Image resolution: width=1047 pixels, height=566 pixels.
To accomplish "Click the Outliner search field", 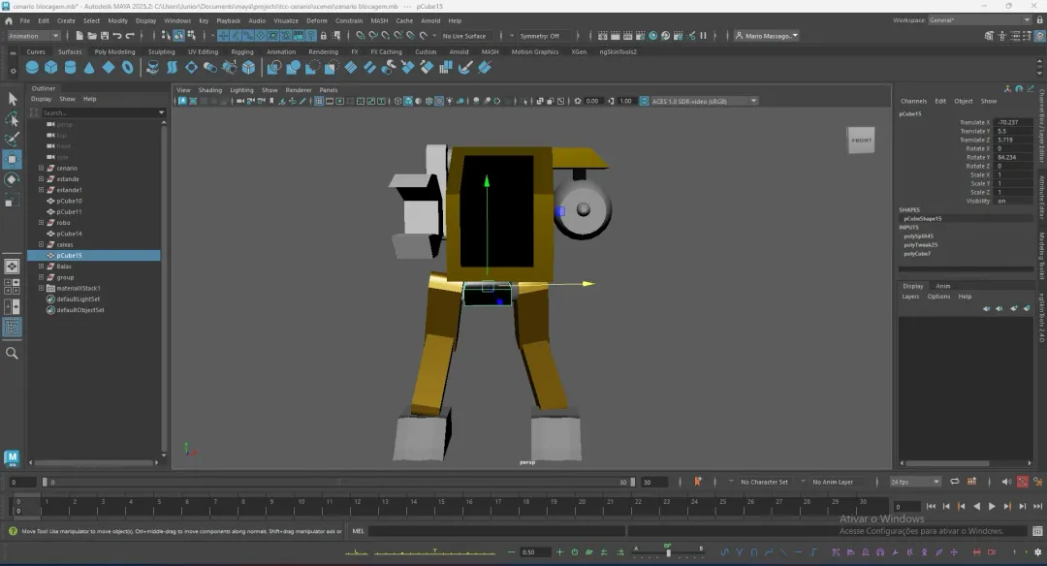I will pos(102,112).
